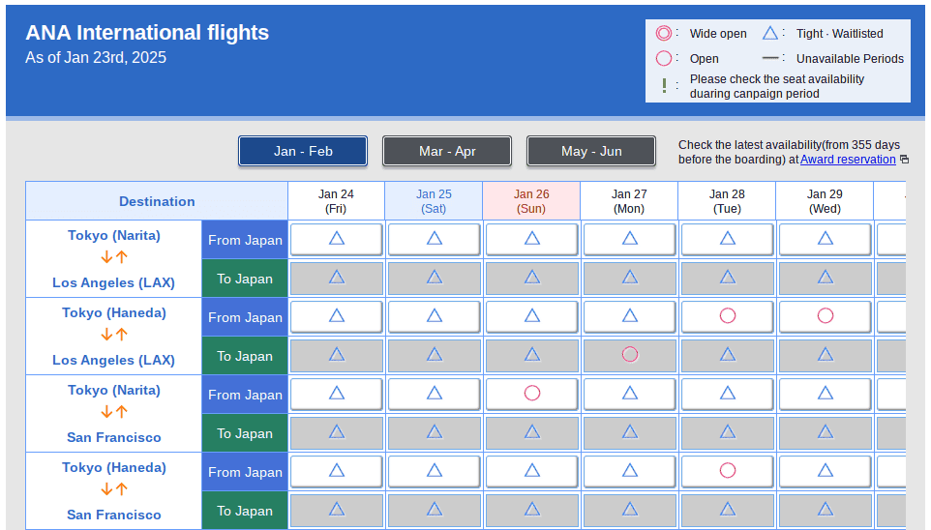Click To Japan label for Narita-LAX route
Screen dimensions: 931x530
245,279
